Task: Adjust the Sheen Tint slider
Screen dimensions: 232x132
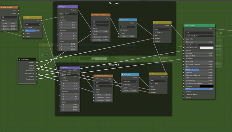Action: tap(199, 70)
